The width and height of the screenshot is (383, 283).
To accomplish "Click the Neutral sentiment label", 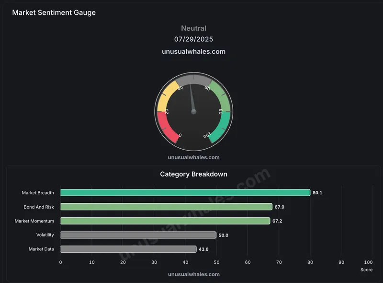I will click(x=194, y=28).
